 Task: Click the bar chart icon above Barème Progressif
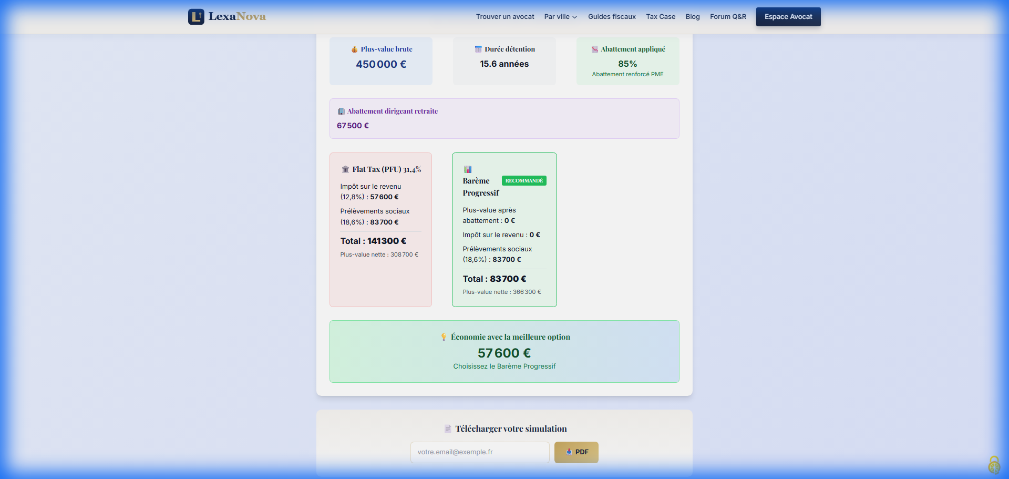coord(468,169)
